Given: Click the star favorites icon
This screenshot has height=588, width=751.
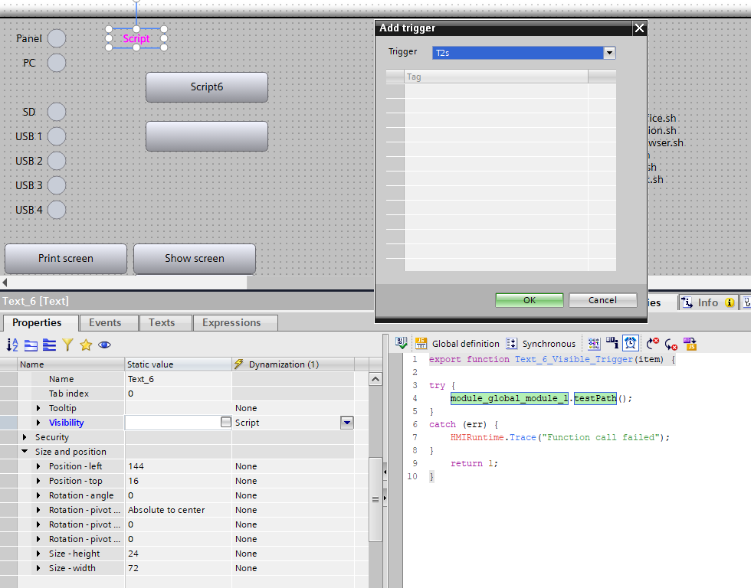Looking at the screenshot, I should [x=86, y=345].
